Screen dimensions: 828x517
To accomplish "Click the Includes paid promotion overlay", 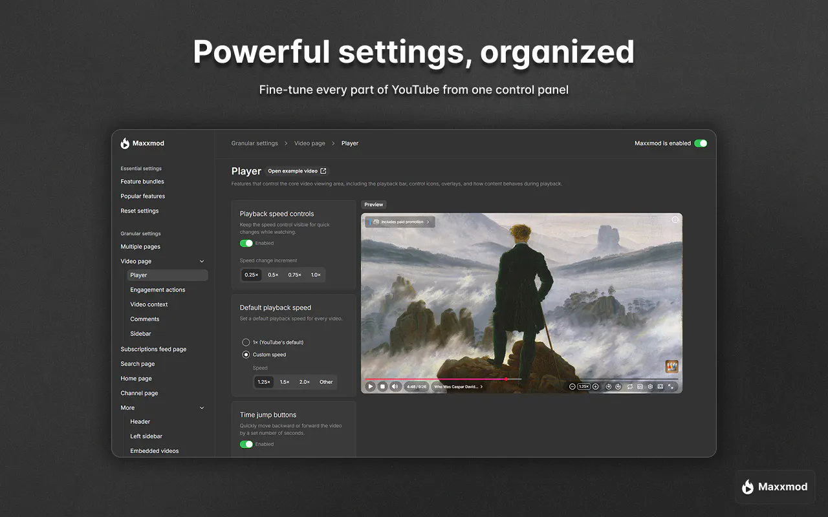I will (x=401, y=222).
